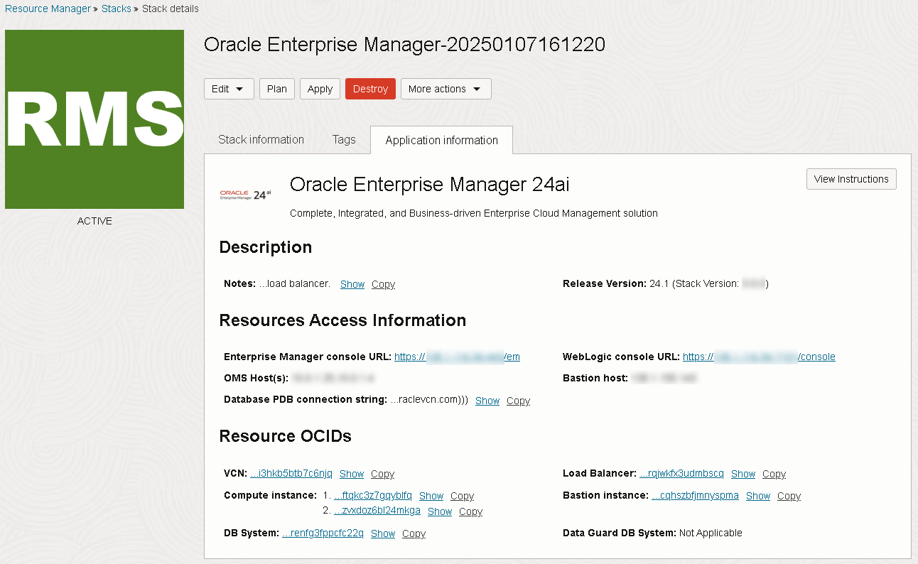Screen dimensions: 918x564
Task: Show the full Load Balancer OCID
Action: pos(743,474)
